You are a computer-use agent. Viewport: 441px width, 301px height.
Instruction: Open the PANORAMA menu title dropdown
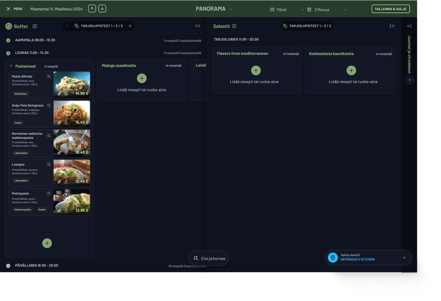coord(214,9)
